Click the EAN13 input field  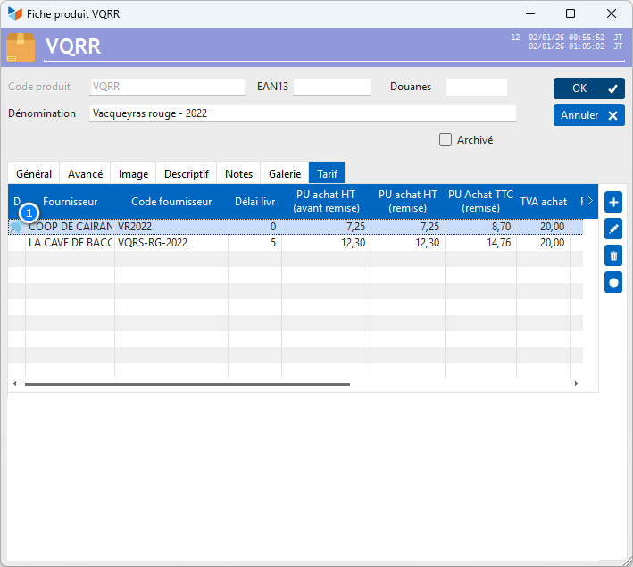click(331, 87)
